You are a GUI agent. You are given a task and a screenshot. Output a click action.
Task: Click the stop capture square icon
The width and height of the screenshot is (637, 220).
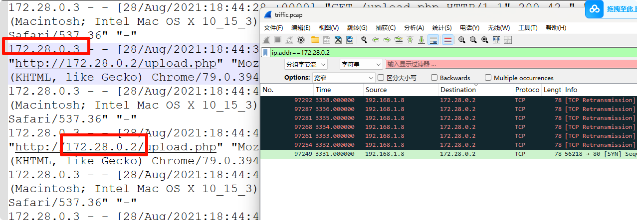coord(278,40)
